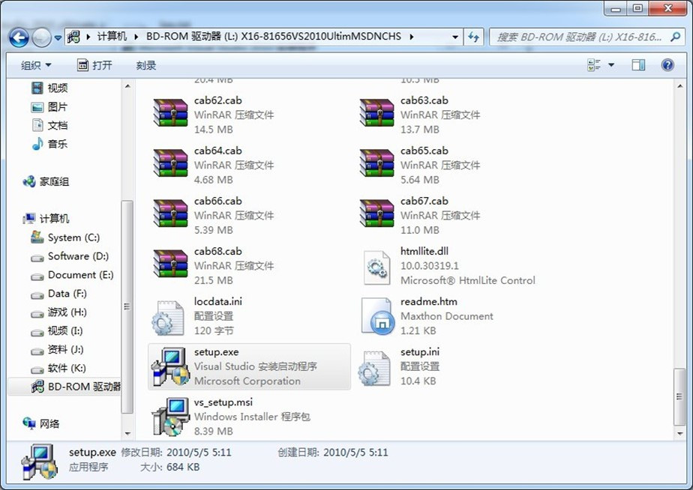Open the Help button
This screenshot has height=490, width=693.
(x=667, y=65)
